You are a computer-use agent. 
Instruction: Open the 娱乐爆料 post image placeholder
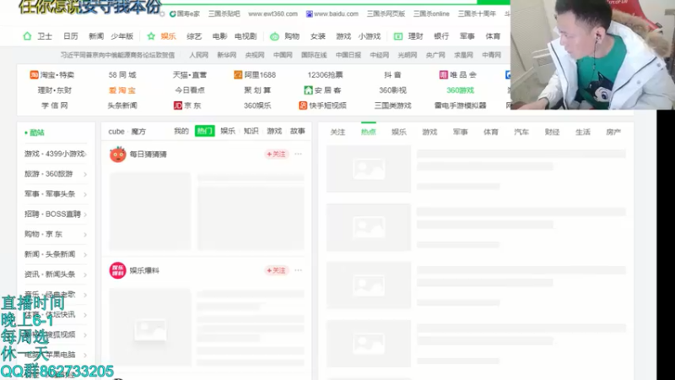click(x=150, y=329)
